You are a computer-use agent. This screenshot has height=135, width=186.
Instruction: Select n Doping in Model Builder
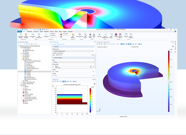click(29, 73)
